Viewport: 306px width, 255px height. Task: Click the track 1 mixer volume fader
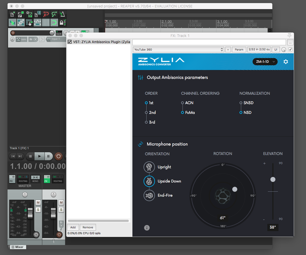53,213
